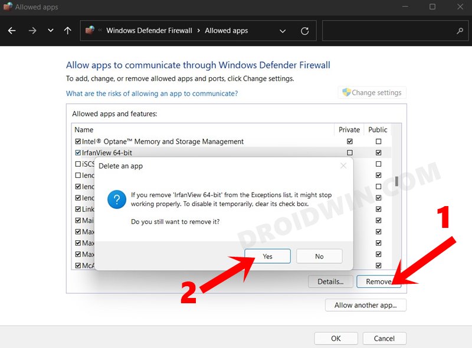Toggle the McA row name checkbox
This screenshot has width=472, height=348.
[78, 266]
